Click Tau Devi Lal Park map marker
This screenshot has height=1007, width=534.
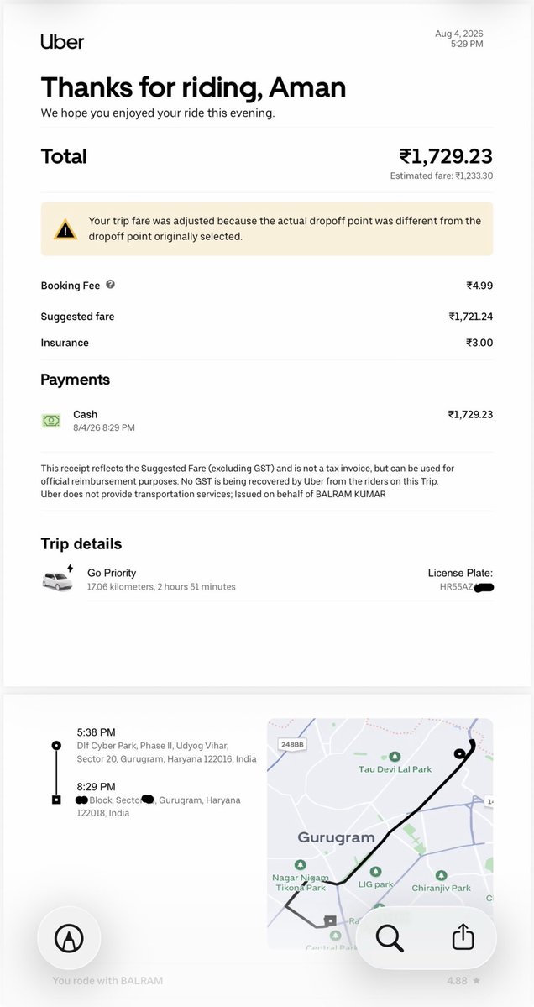click(x=395, y=758)
